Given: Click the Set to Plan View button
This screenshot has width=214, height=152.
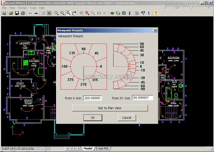Looking at the screenshot, I should [x=110, y=108].
